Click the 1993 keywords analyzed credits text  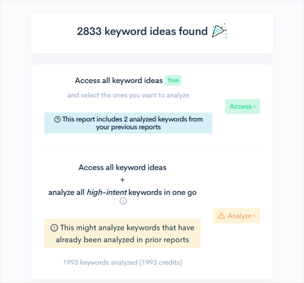click(122, 263)
